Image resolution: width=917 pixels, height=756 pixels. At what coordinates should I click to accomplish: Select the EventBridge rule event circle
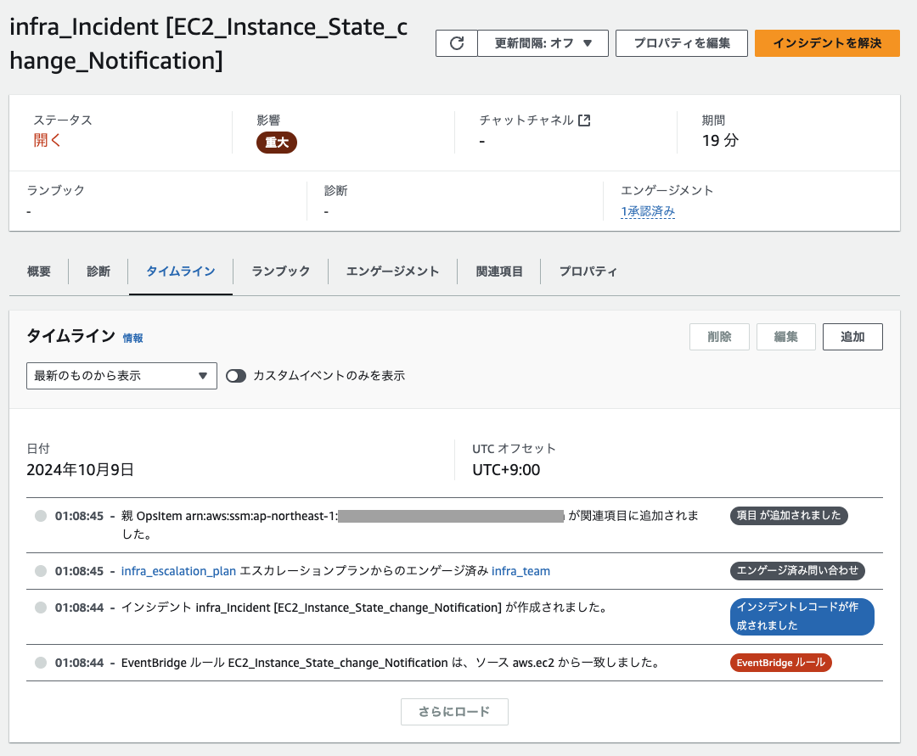tap(41, 663)
